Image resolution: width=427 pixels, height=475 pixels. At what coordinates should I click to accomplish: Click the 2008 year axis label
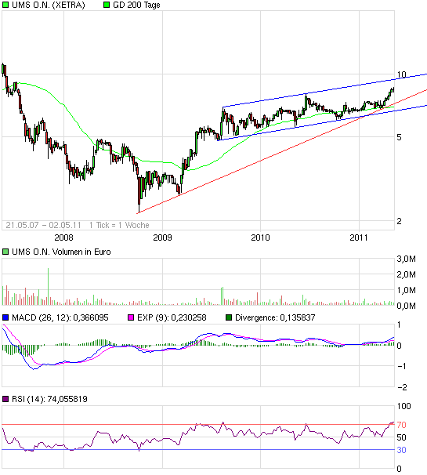pos(64,237)
